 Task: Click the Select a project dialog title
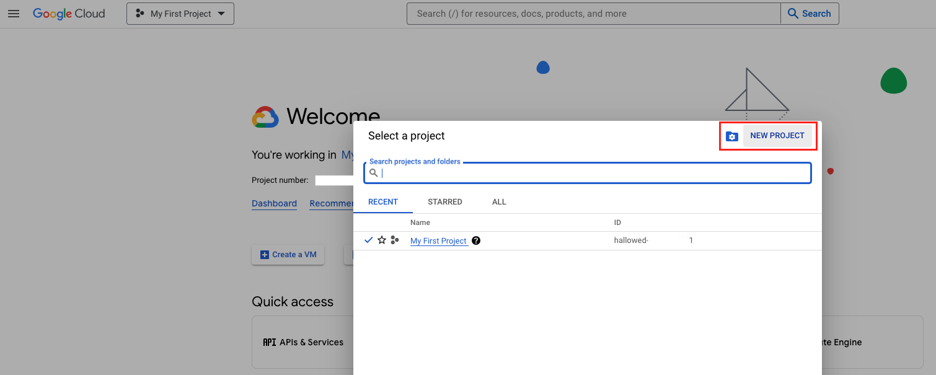[x=407, y=136]
